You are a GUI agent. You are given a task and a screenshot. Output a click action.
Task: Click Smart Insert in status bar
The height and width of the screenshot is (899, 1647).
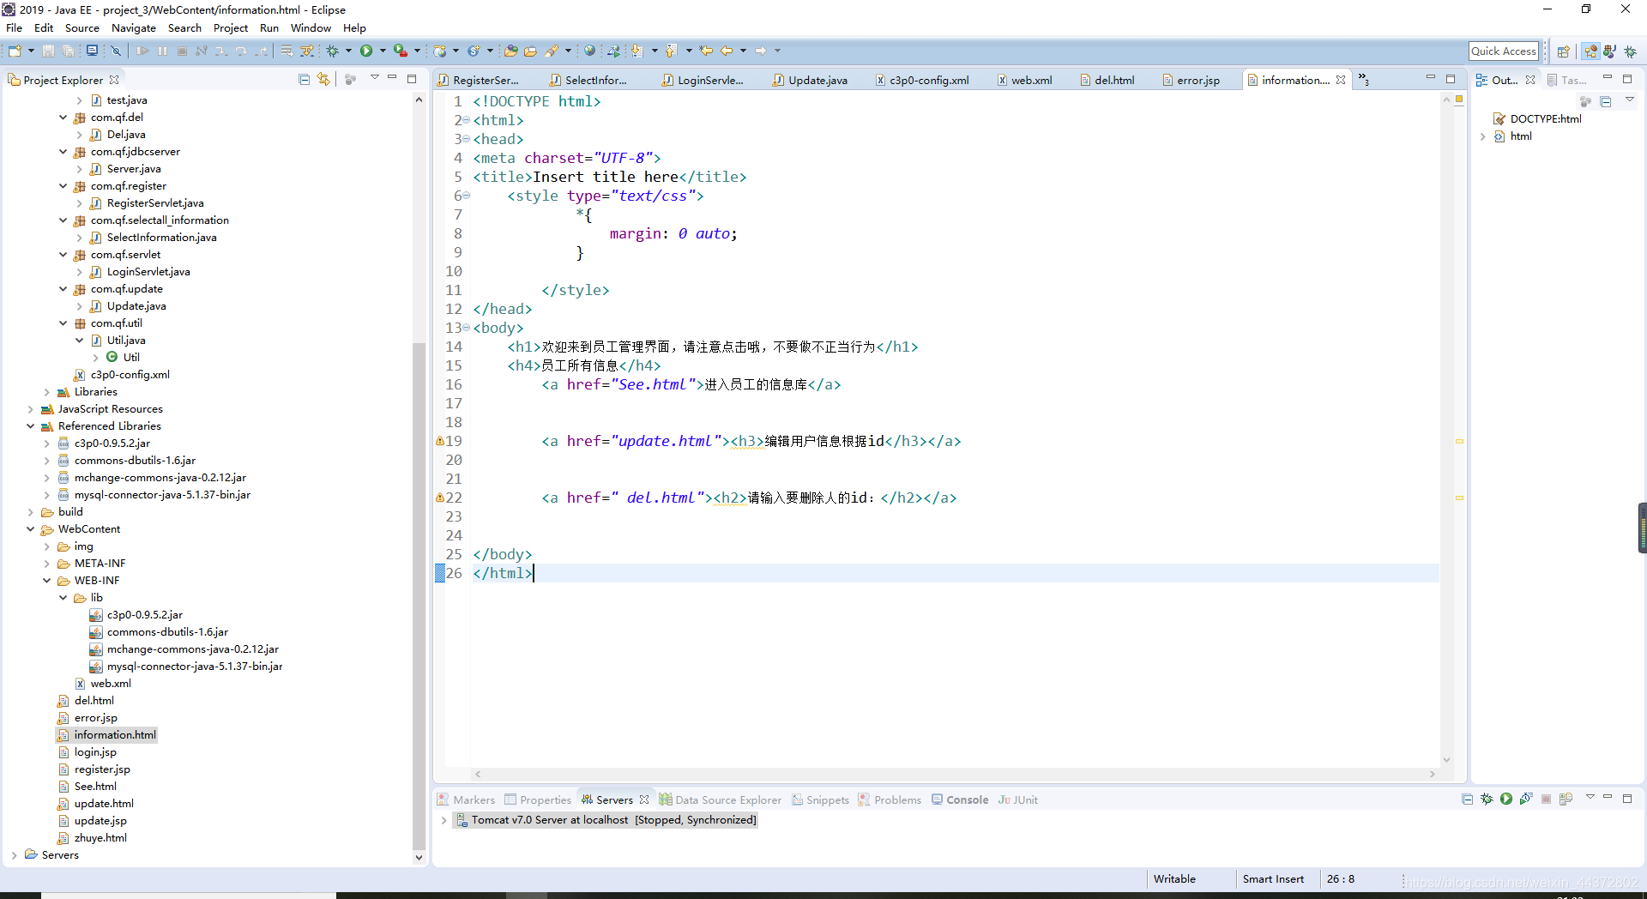point(1273,879)
